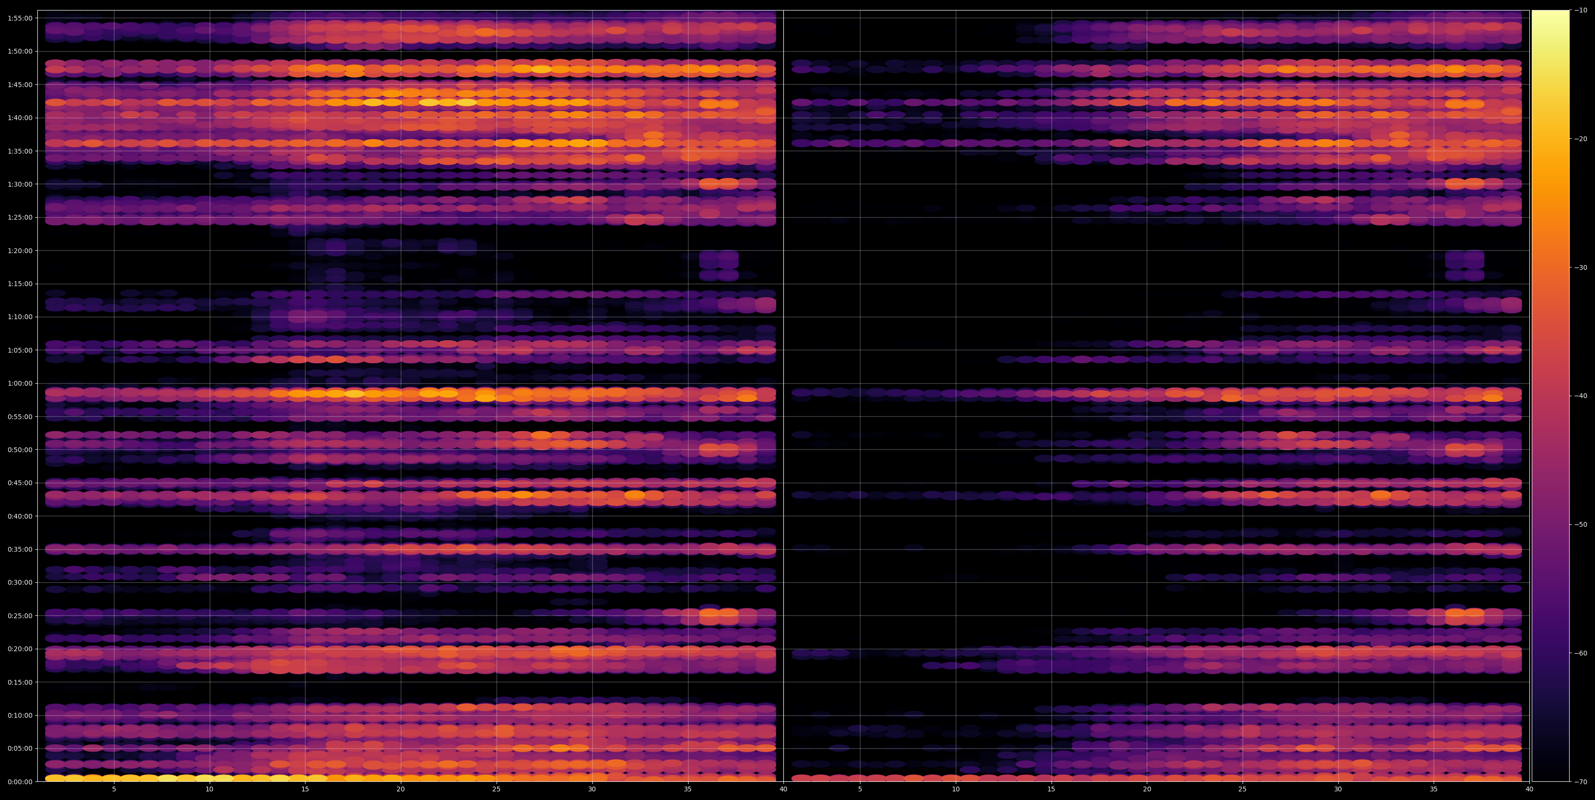
Task: Pick the −40 colorbar tick label
Action: click(1580, 396)
